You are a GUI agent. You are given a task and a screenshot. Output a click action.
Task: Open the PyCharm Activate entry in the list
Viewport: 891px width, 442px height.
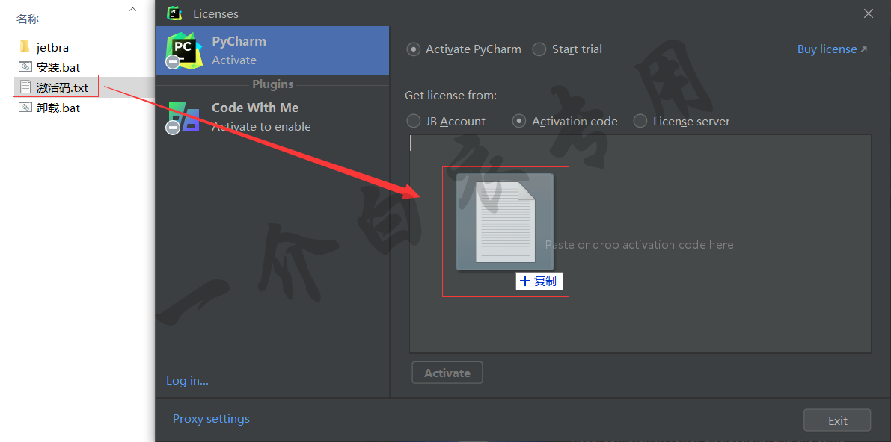pyautogui.click(x=272, y=51)
